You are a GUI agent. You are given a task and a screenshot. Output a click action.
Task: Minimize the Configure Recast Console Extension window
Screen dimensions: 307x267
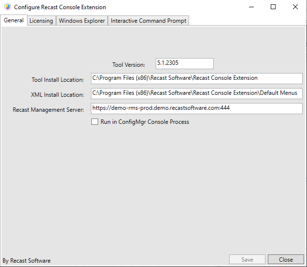pyautogui.click(x=251, y=7)
